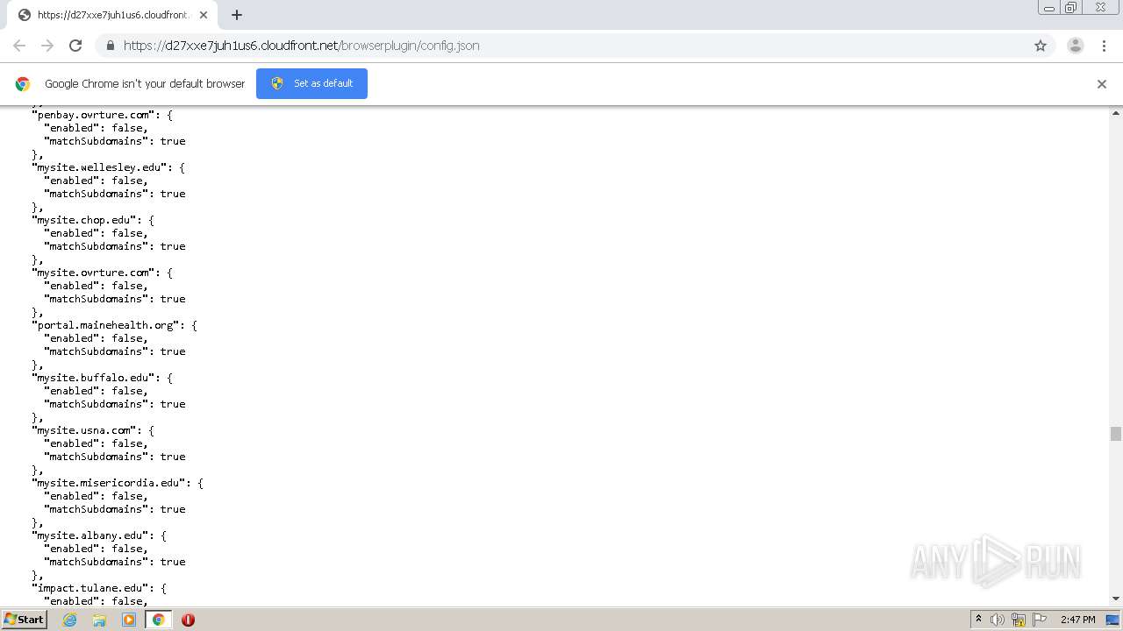
Task: Click red Opera-style taskbar icon
Action: coord(188,620)
